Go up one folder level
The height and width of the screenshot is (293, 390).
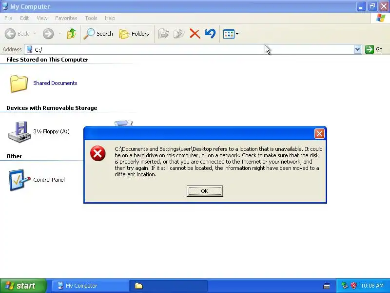point(72,34)
